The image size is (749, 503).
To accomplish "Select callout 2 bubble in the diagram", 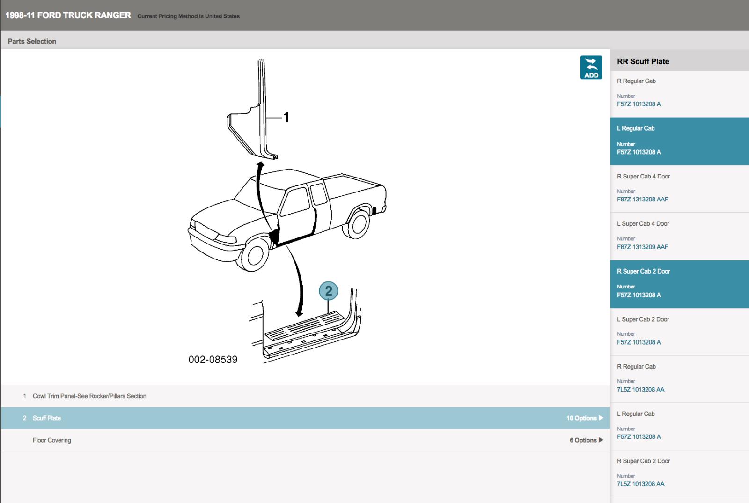I will 329,291.
